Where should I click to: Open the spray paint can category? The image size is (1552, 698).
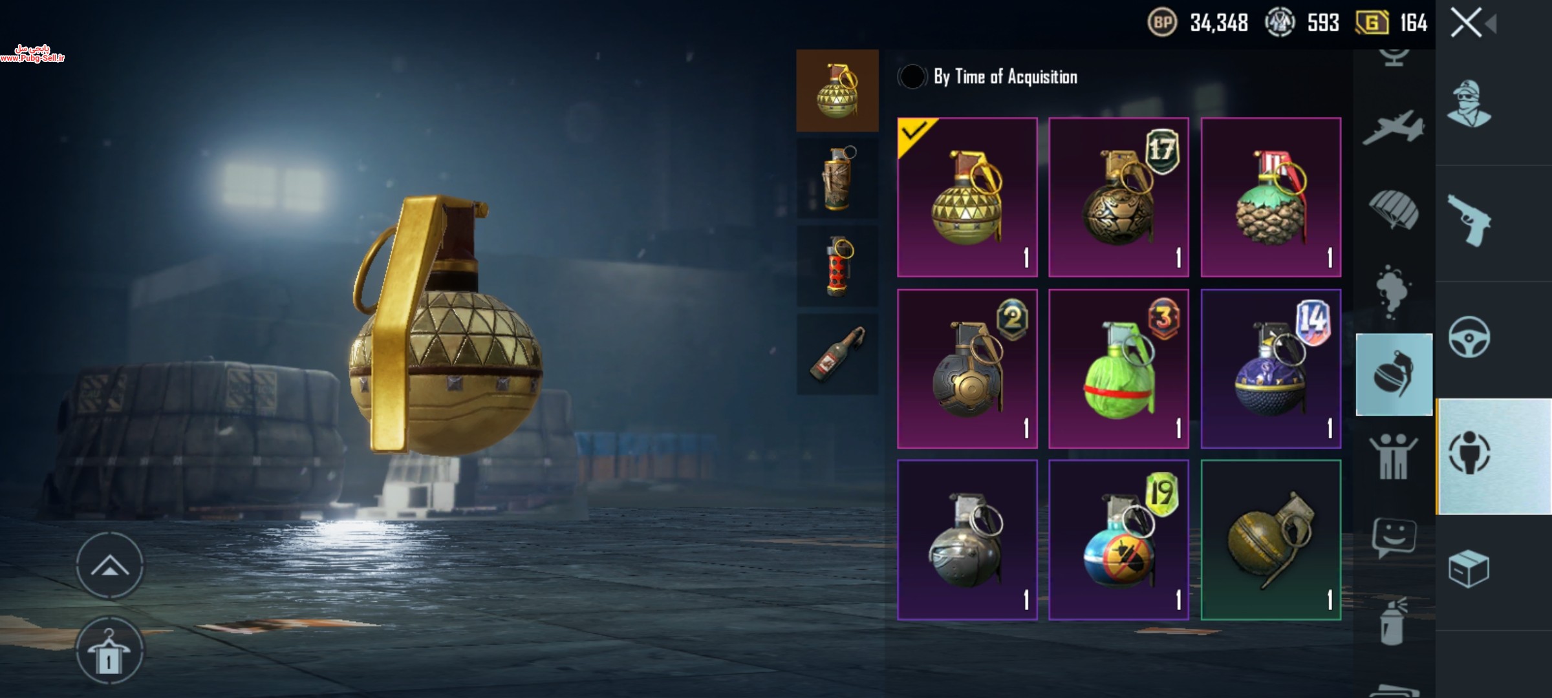tap(1394, 621)
